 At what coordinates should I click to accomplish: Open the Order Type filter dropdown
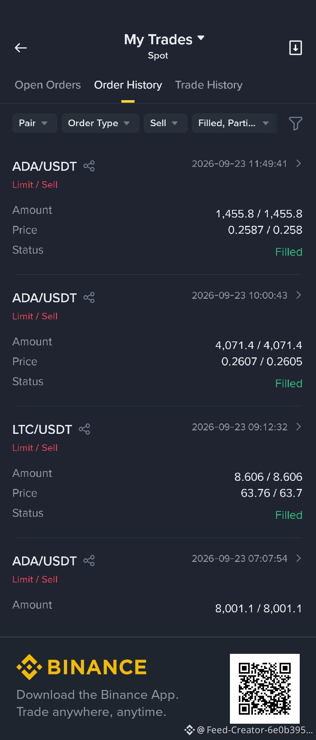pos(100,123)
